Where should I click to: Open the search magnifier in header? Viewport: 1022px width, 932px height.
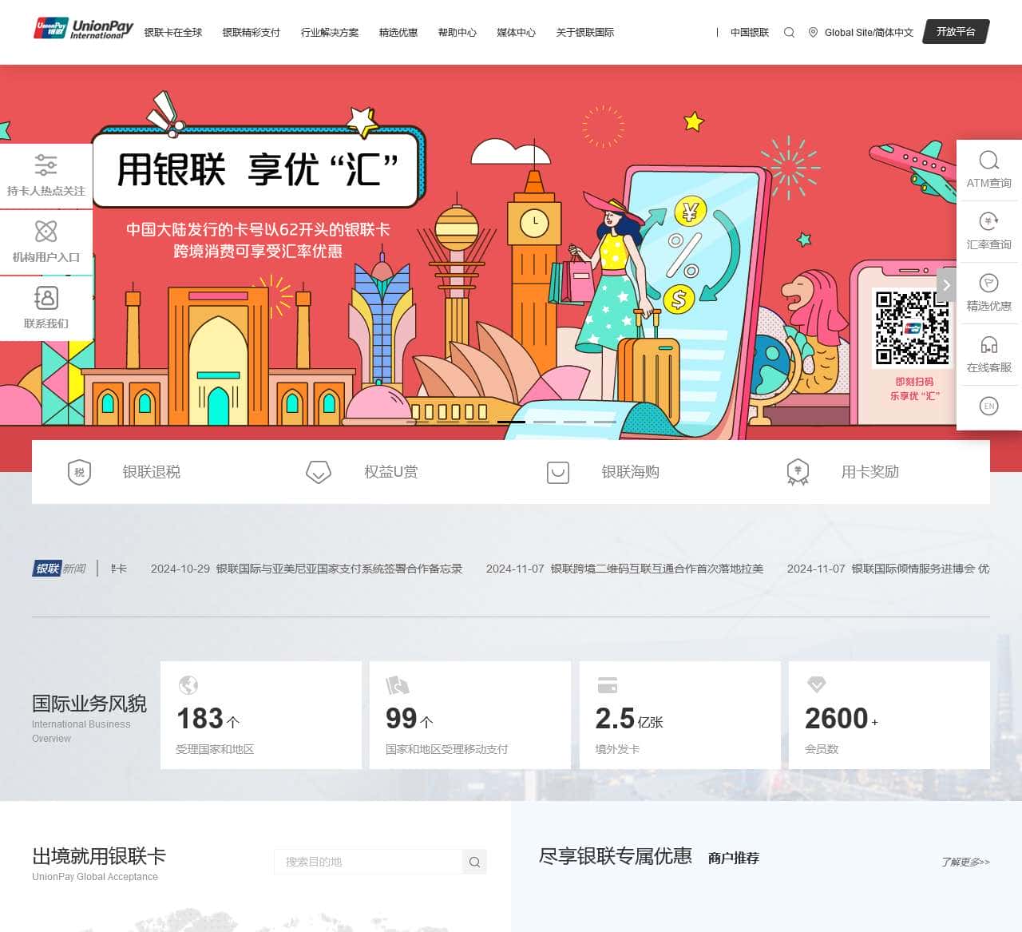coord(789,33)
